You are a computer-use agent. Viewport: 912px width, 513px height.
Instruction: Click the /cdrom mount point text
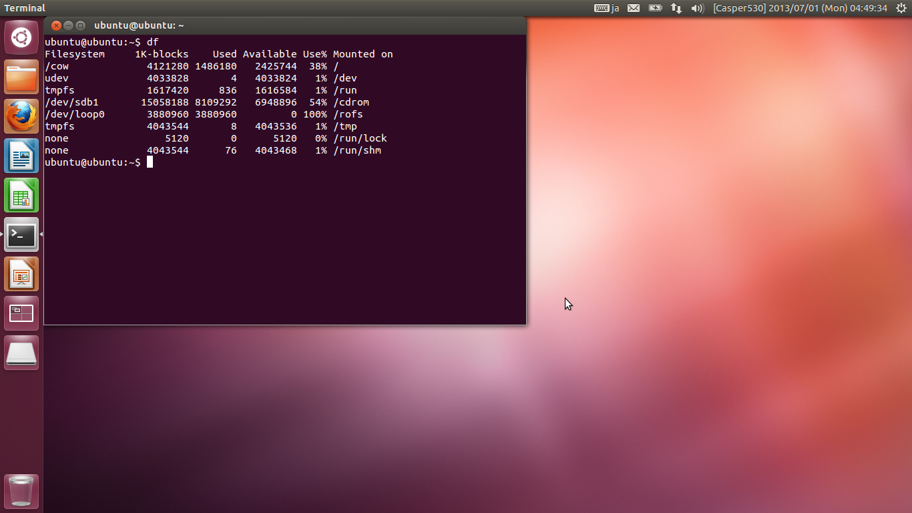coord(351,102)
